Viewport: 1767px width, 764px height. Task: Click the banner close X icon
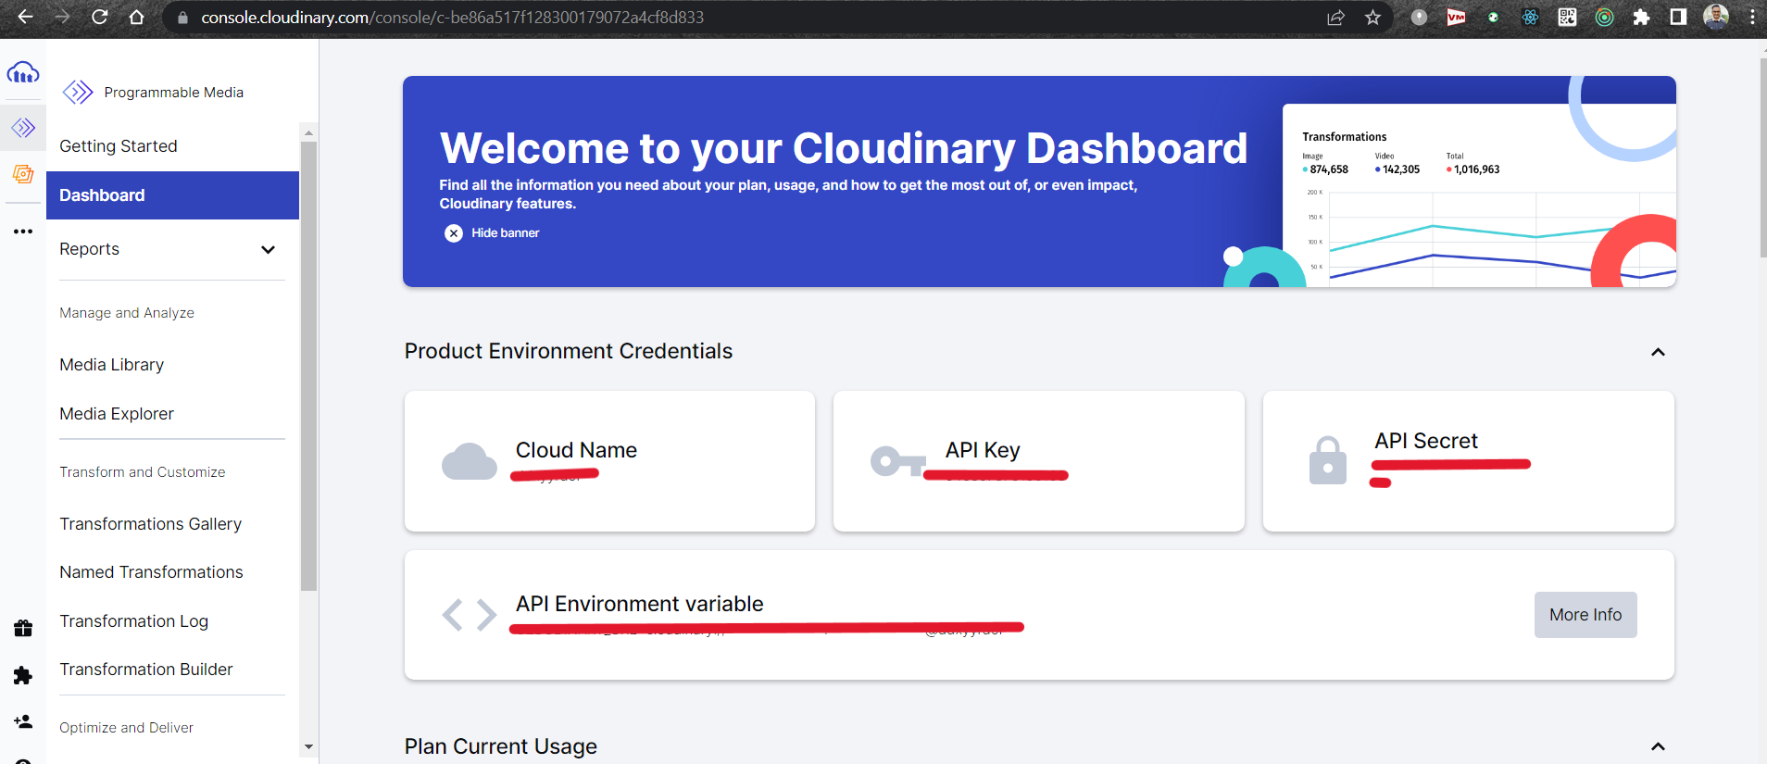454,233
